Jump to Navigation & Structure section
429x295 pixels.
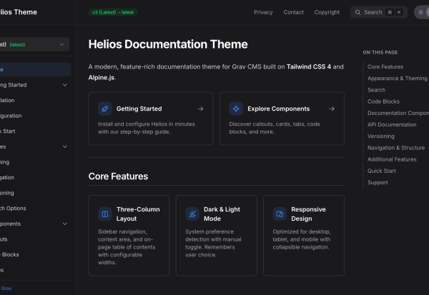(396, 148)
